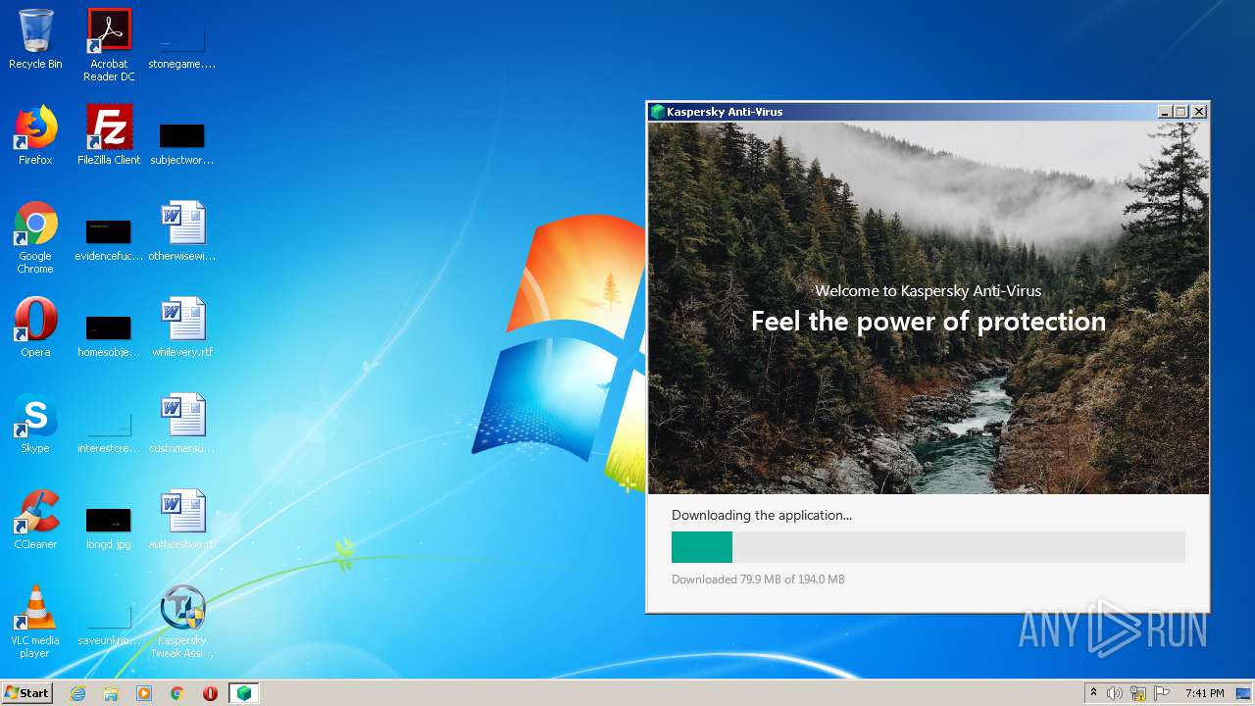Maximize the Kaspersky Anti-Virus window
Viewport: 1255px width, 706px height.
point(1181,112)
